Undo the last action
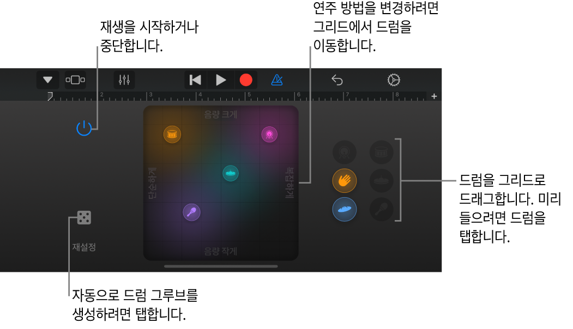Viewport: 573px width, 329px height. point(337,80)
